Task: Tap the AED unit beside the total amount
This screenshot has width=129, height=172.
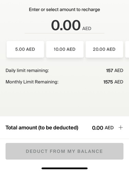Action: (x=109, y=128)
